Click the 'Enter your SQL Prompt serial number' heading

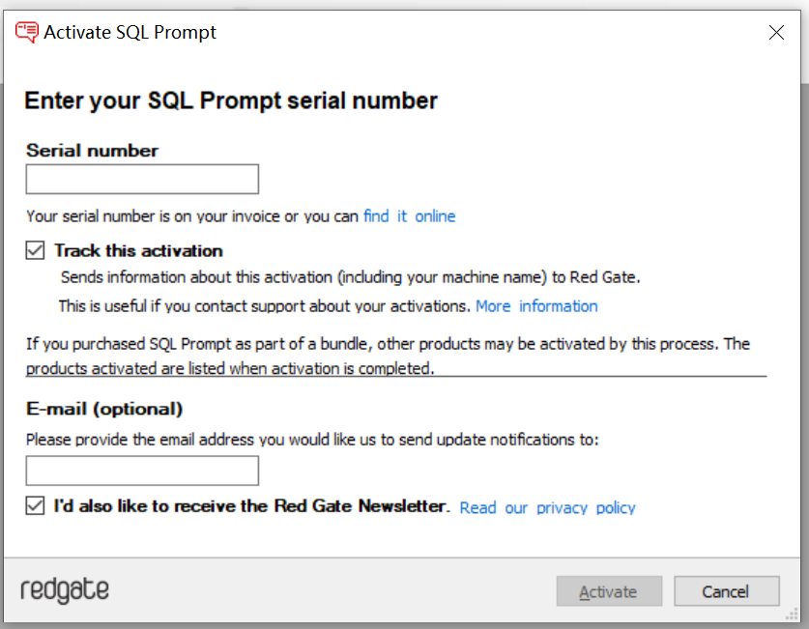[x=231, y=100]
